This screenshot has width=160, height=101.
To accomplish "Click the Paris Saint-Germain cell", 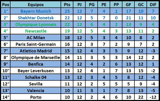I will pos(36,44).
